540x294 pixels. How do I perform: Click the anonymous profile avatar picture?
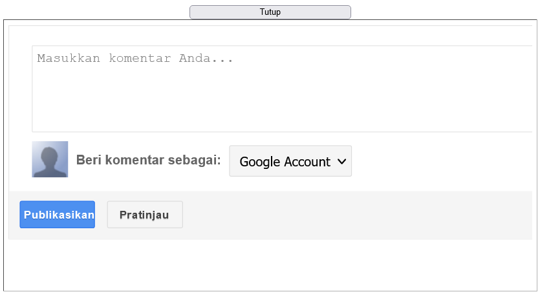coord(50,159)
